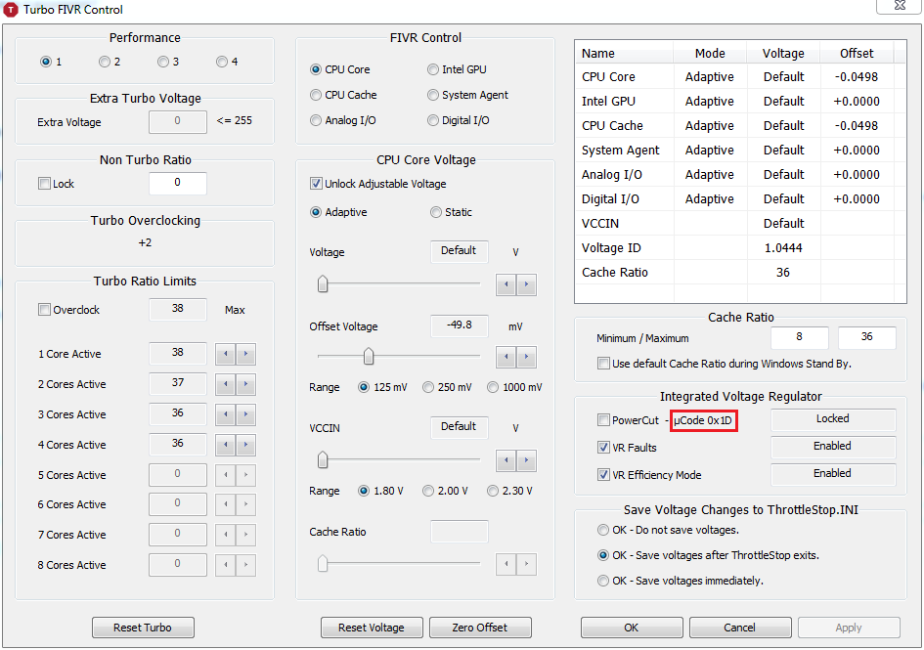Screen dimensions: 924x650
Task: Click Voltage slider right arrow button
Action: (526, 284)
